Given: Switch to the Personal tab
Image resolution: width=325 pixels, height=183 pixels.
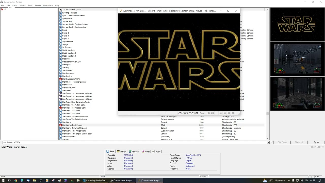Looking at the screenshot, I should (134, 151).
